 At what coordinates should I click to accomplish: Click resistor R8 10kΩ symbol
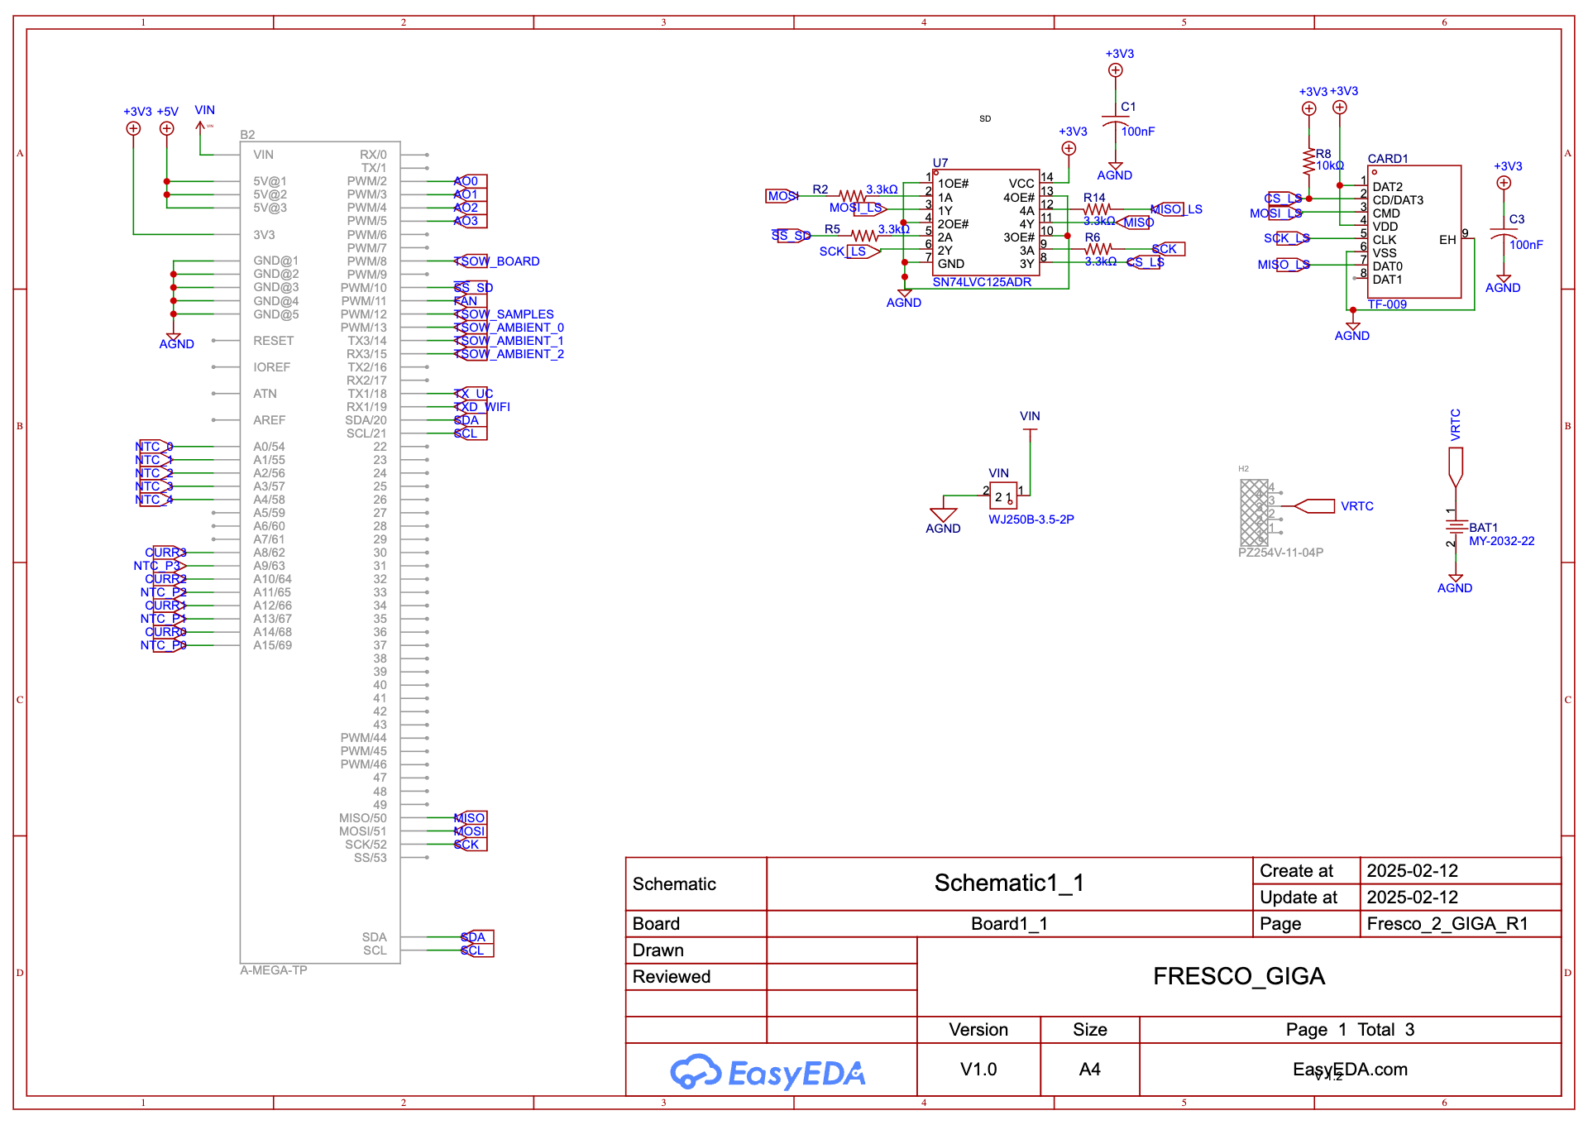1308,161
